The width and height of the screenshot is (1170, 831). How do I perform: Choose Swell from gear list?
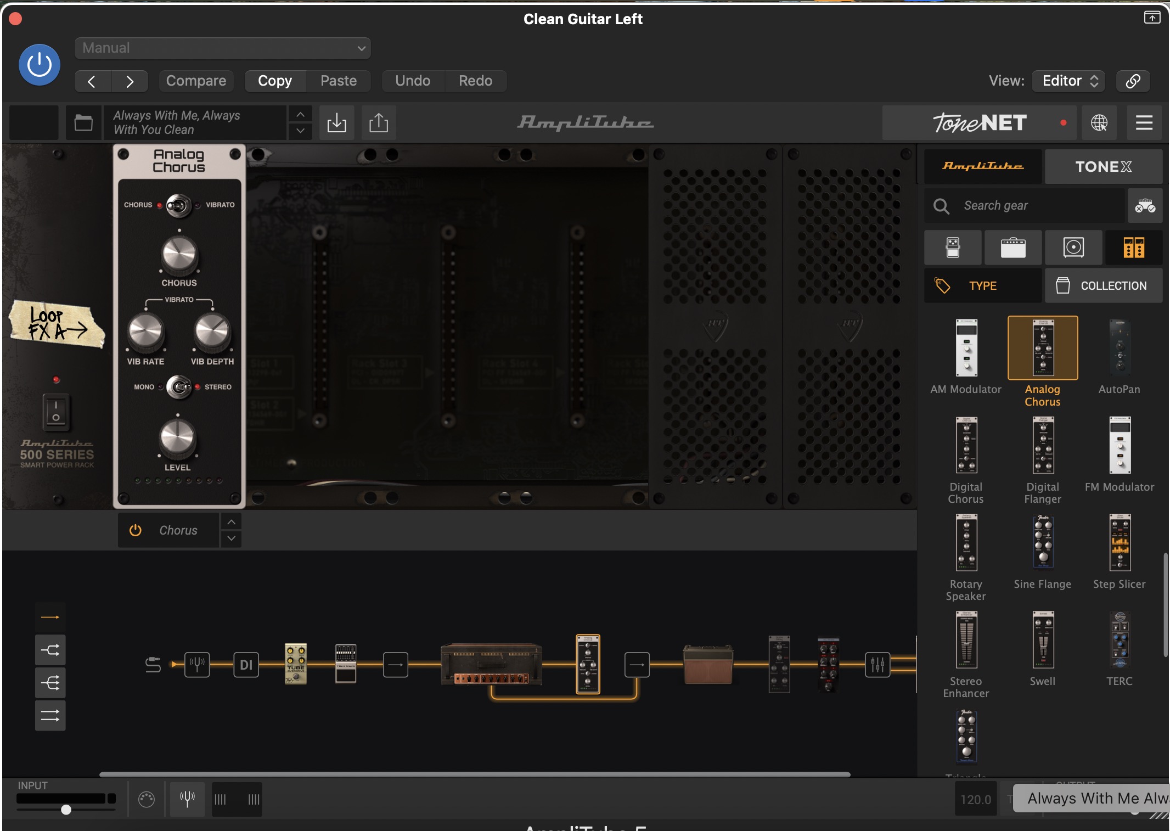tap(1043, 649)
